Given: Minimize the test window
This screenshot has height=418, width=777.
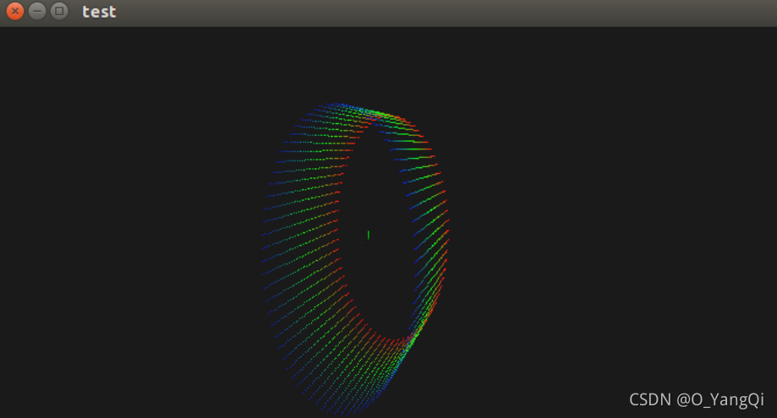Looking at the screenshot, I should coord(37,11).
